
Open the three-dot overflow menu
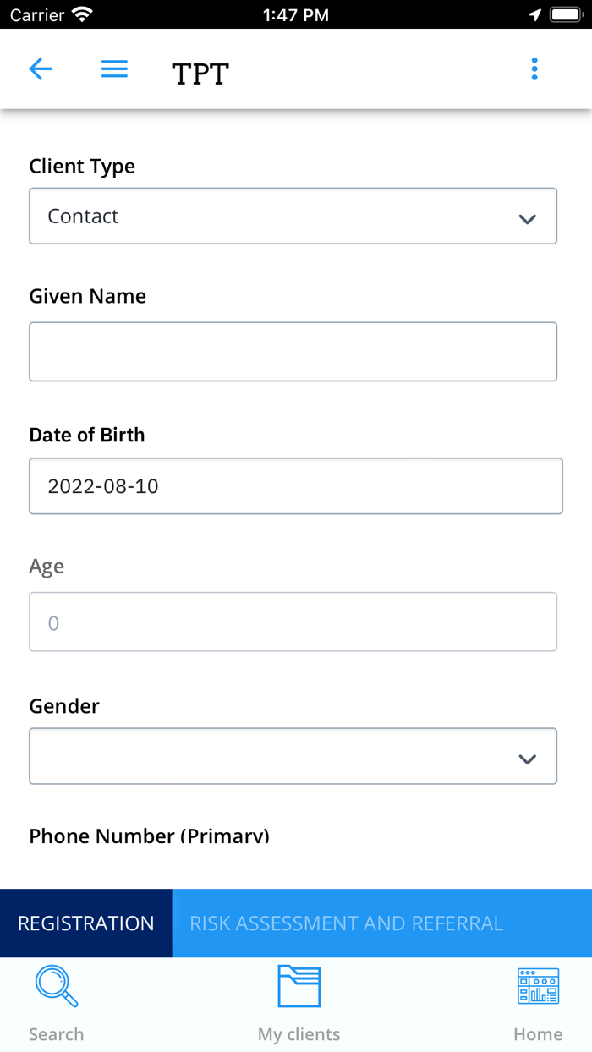pyautogui.click(x=534, y=69)
